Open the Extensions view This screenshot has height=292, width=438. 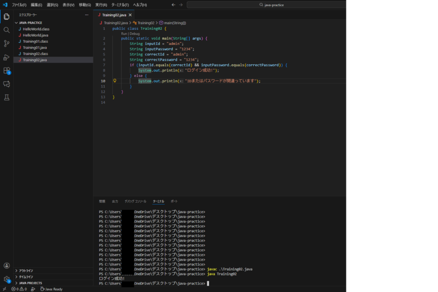tap(6, 71)
